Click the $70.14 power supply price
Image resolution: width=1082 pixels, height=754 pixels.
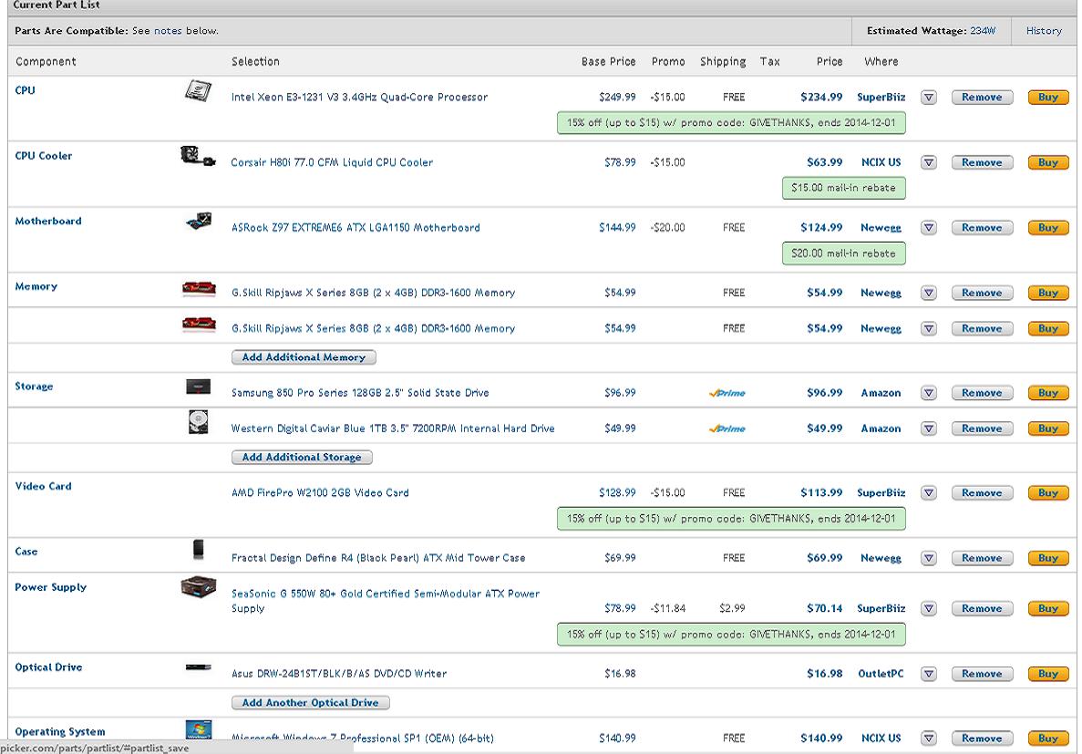pos(825,609)
